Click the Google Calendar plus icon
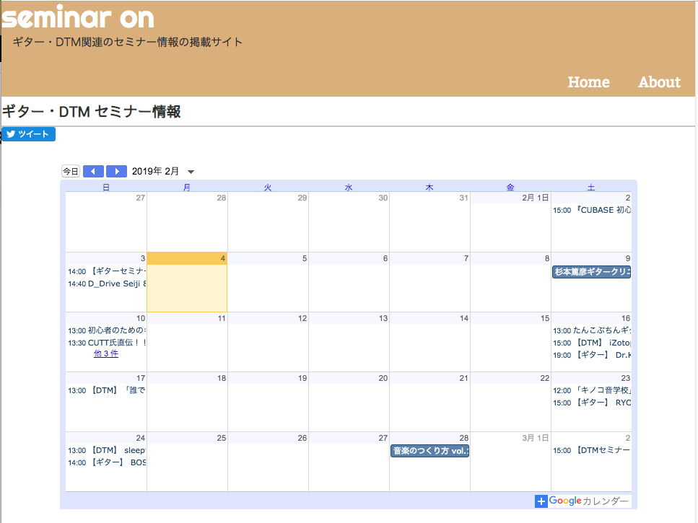 coord(541,501)
